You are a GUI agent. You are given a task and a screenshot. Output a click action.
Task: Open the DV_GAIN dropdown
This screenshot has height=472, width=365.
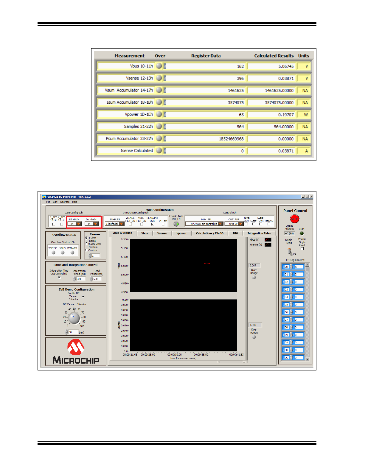click(91, 224)
